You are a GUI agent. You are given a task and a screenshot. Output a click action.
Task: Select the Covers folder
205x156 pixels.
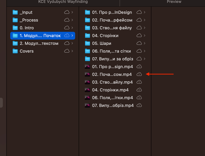[27, 51]
